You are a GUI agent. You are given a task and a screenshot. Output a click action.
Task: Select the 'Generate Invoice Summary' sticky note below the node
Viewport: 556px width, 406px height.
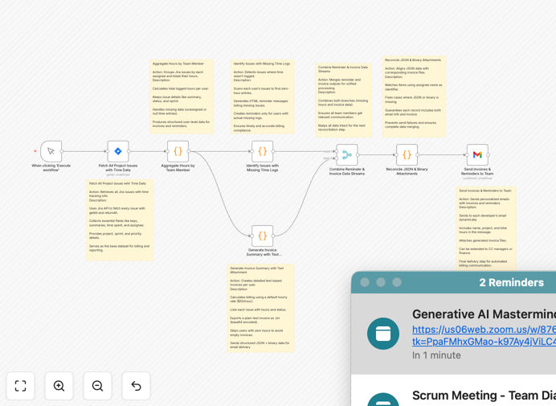click(x=260, y=308)
